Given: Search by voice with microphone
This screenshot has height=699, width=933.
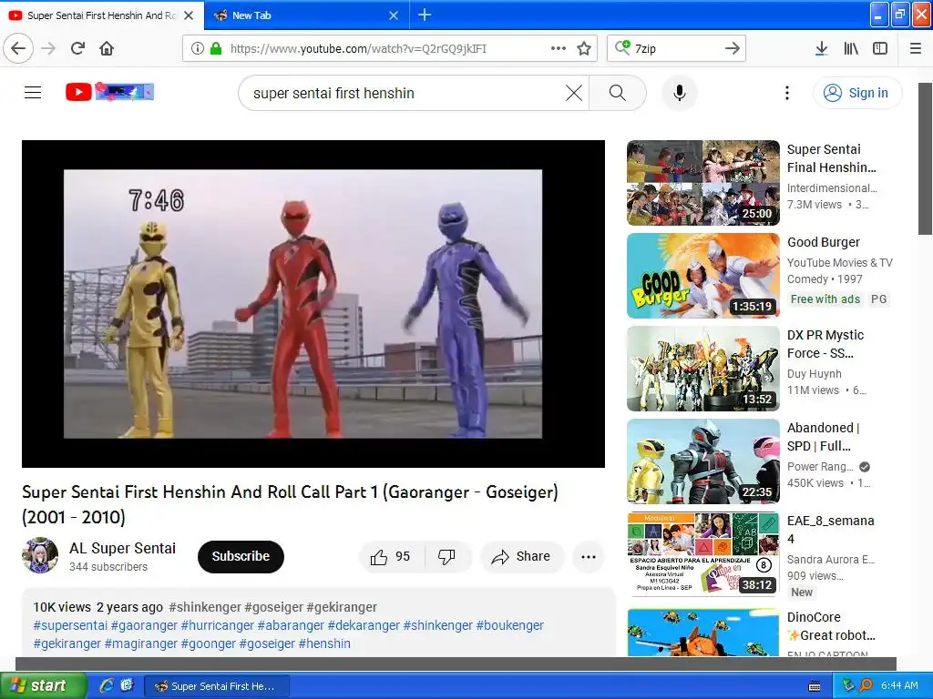Looking at the screenshot, I should [x=680, y=93].
